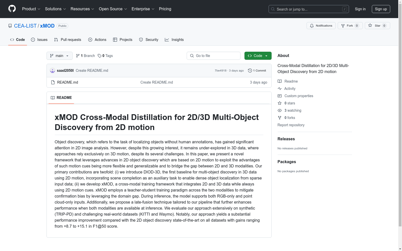Open the Projects tab
402x251 pixels.
(123, 40)
